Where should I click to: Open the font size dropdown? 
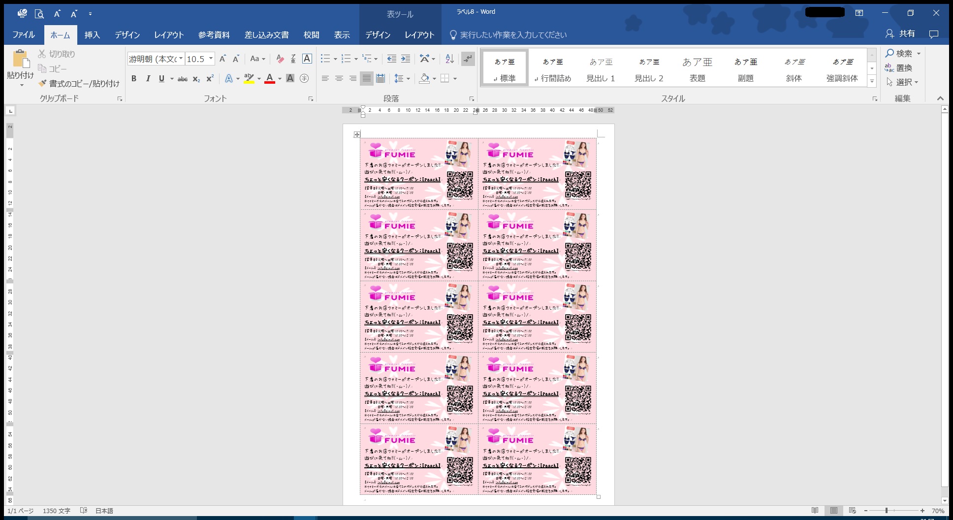211,59
